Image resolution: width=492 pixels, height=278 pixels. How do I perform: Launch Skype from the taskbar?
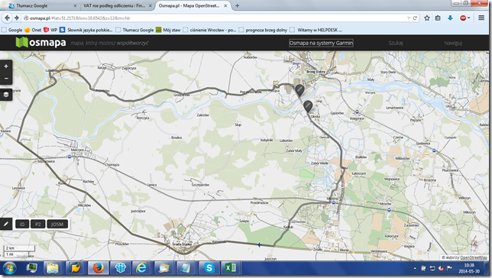(x=209, y=268)
